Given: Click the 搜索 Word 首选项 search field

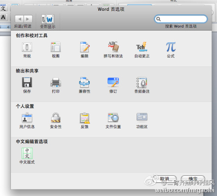Looking at the screenshot, I should 181,19.
